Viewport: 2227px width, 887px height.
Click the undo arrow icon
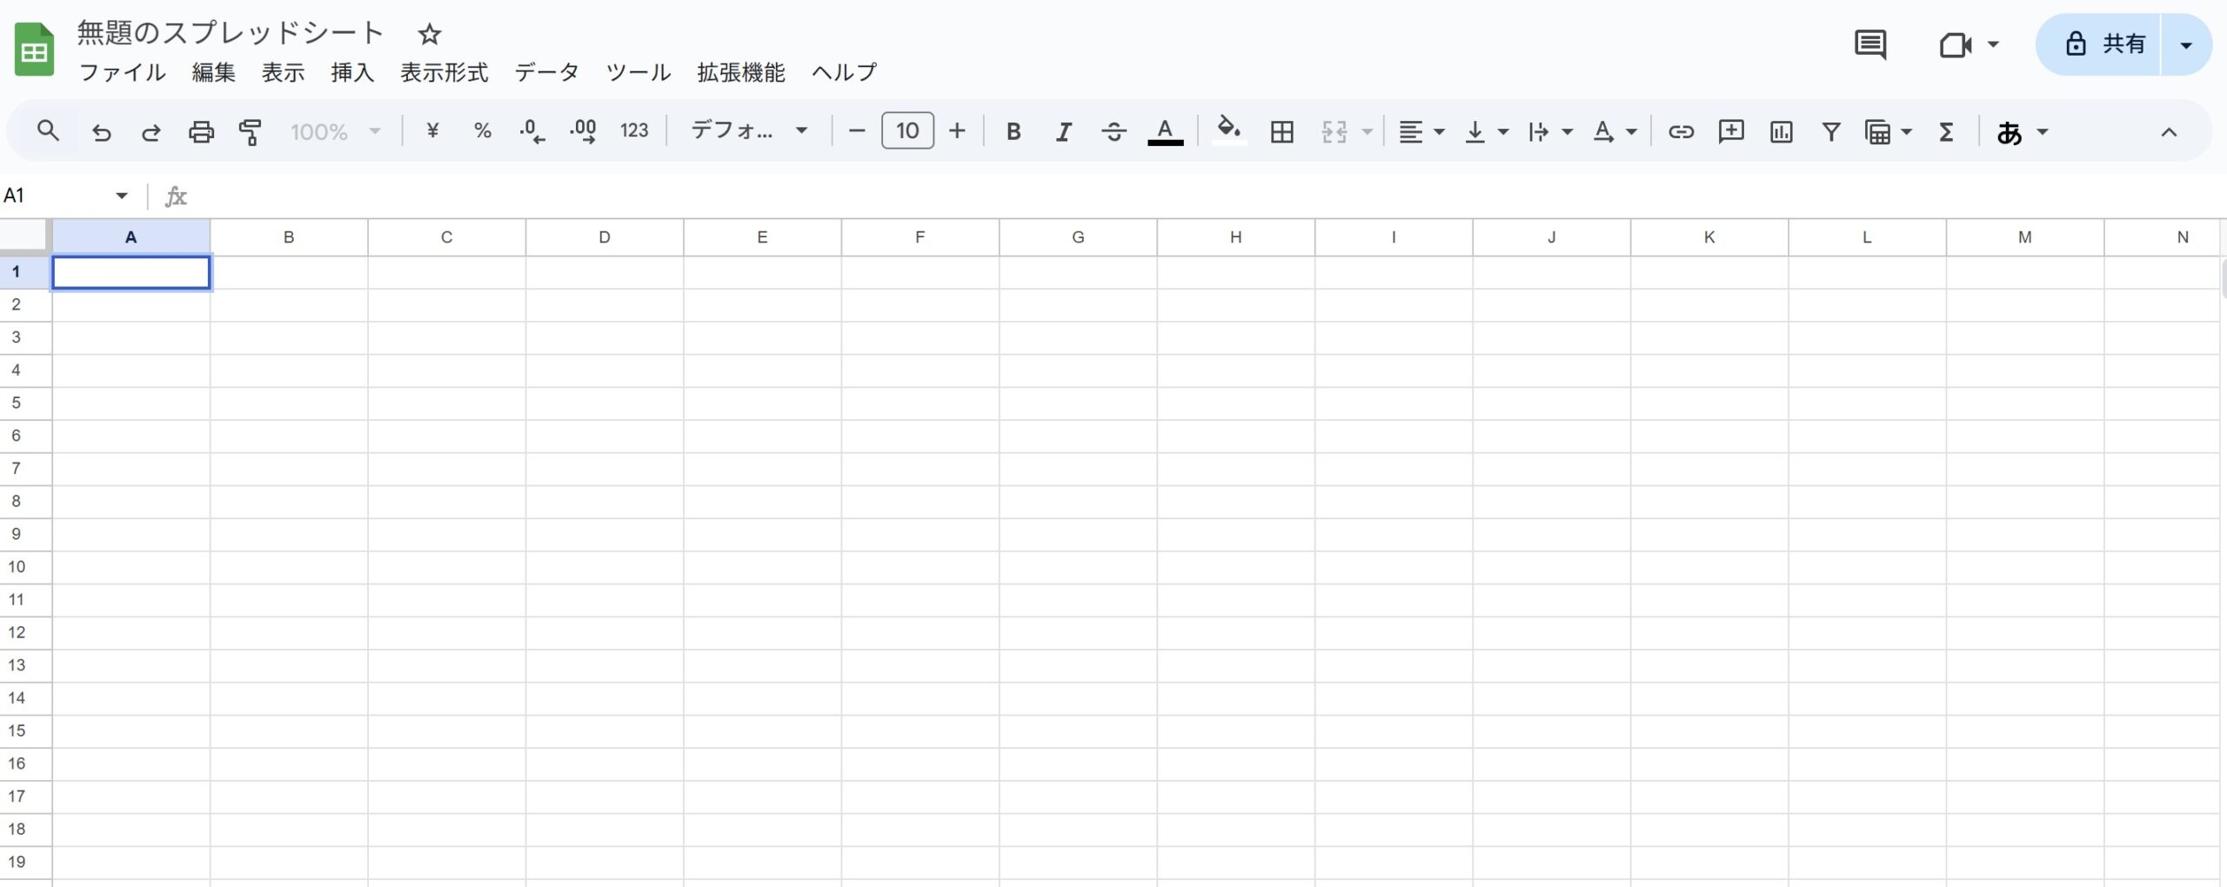[102, 132]
